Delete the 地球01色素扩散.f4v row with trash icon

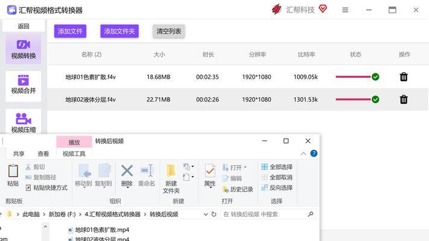(404, 77)
